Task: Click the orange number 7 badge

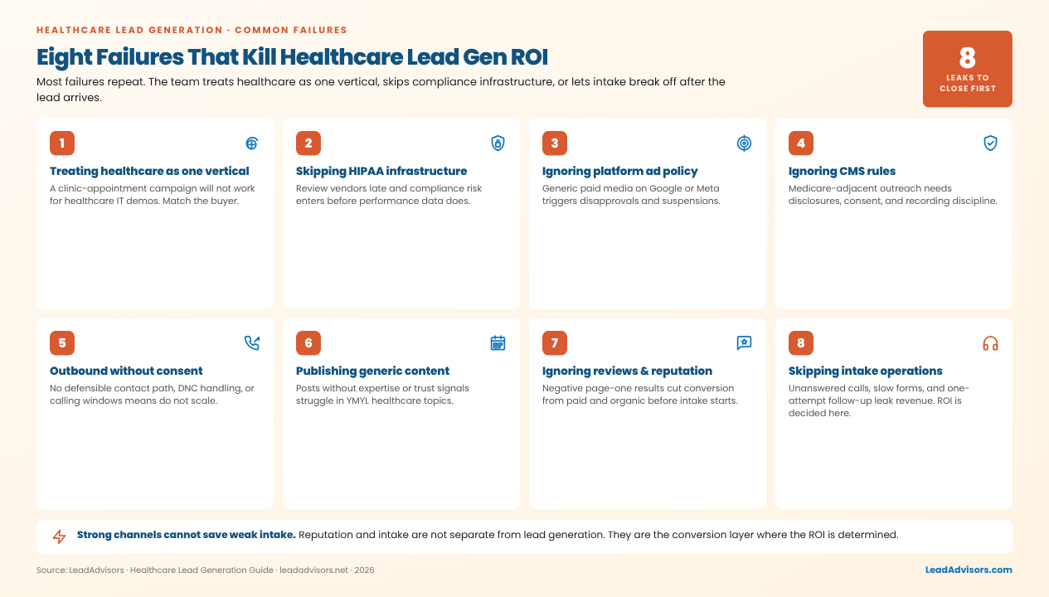Action: [x=554, y=343]
